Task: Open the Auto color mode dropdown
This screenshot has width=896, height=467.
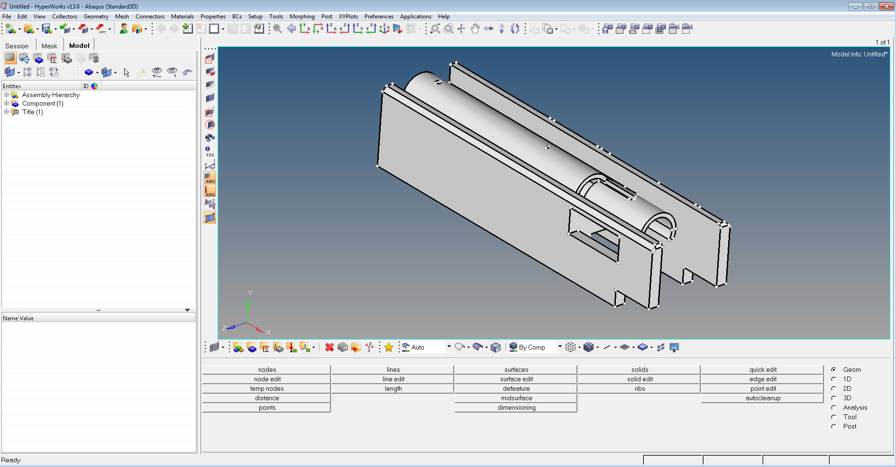Action: pos(448,347)
